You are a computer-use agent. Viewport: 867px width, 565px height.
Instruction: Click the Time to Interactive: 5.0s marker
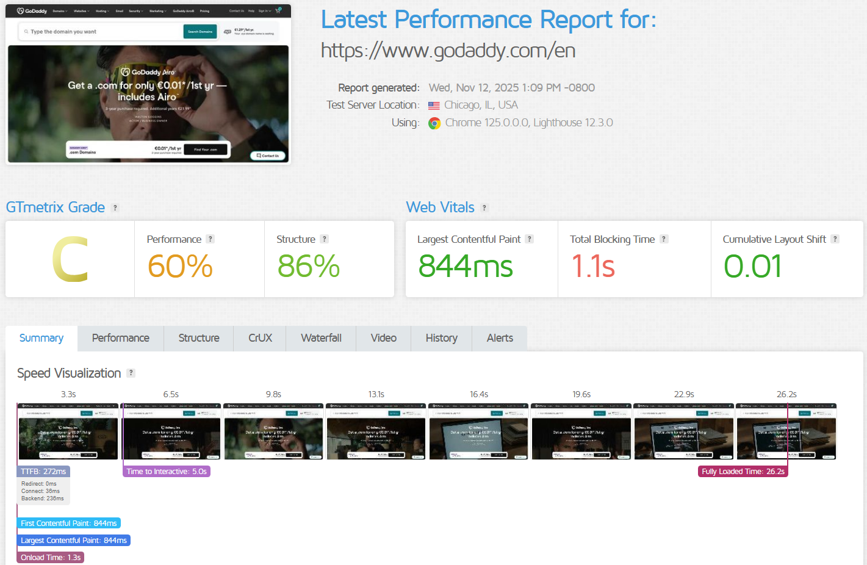[x=167, y=472]
